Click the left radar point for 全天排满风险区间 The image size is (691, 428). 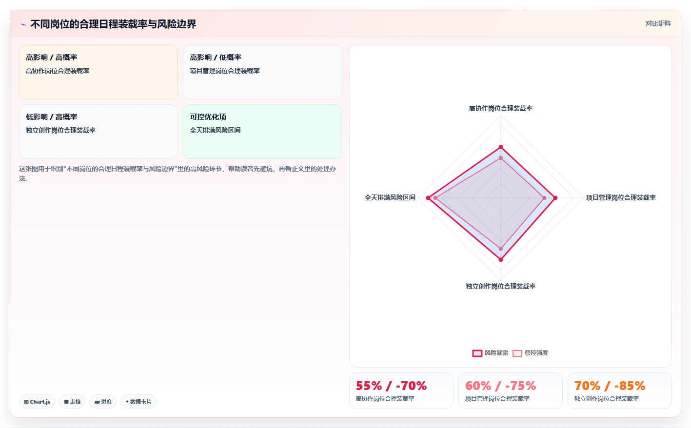coord(428,198)
